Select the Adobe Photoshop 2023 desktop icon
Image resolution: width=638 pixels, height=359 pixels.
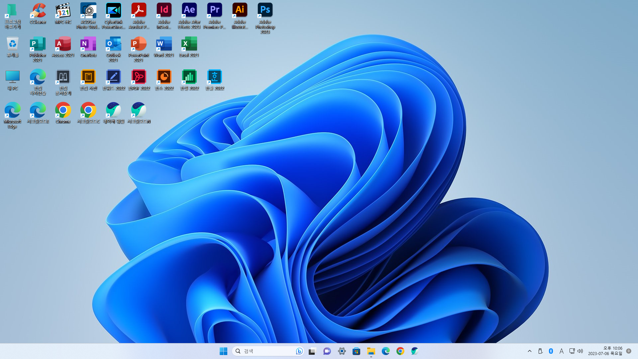coord(265,11)
